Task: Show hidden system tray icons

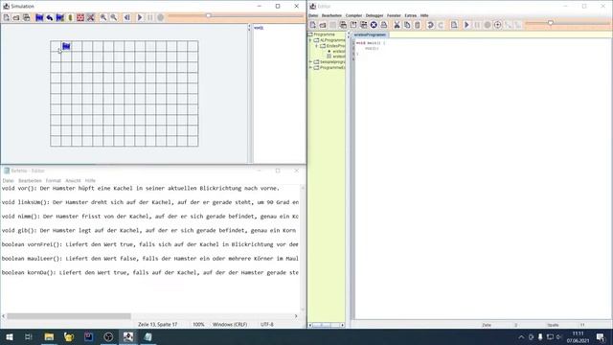Action: click(521, 336)
